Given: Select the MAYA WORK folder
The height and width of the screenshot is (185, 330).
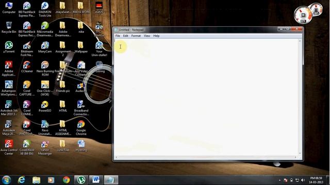Looking at the screenshot, I should click(81, 8).
